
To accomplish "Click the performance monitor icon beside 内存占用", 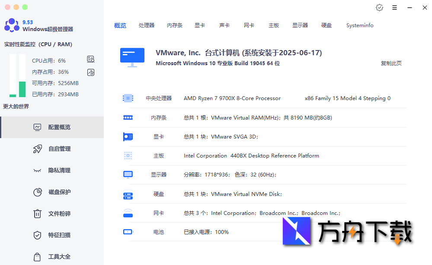I will tap(91, 72).
